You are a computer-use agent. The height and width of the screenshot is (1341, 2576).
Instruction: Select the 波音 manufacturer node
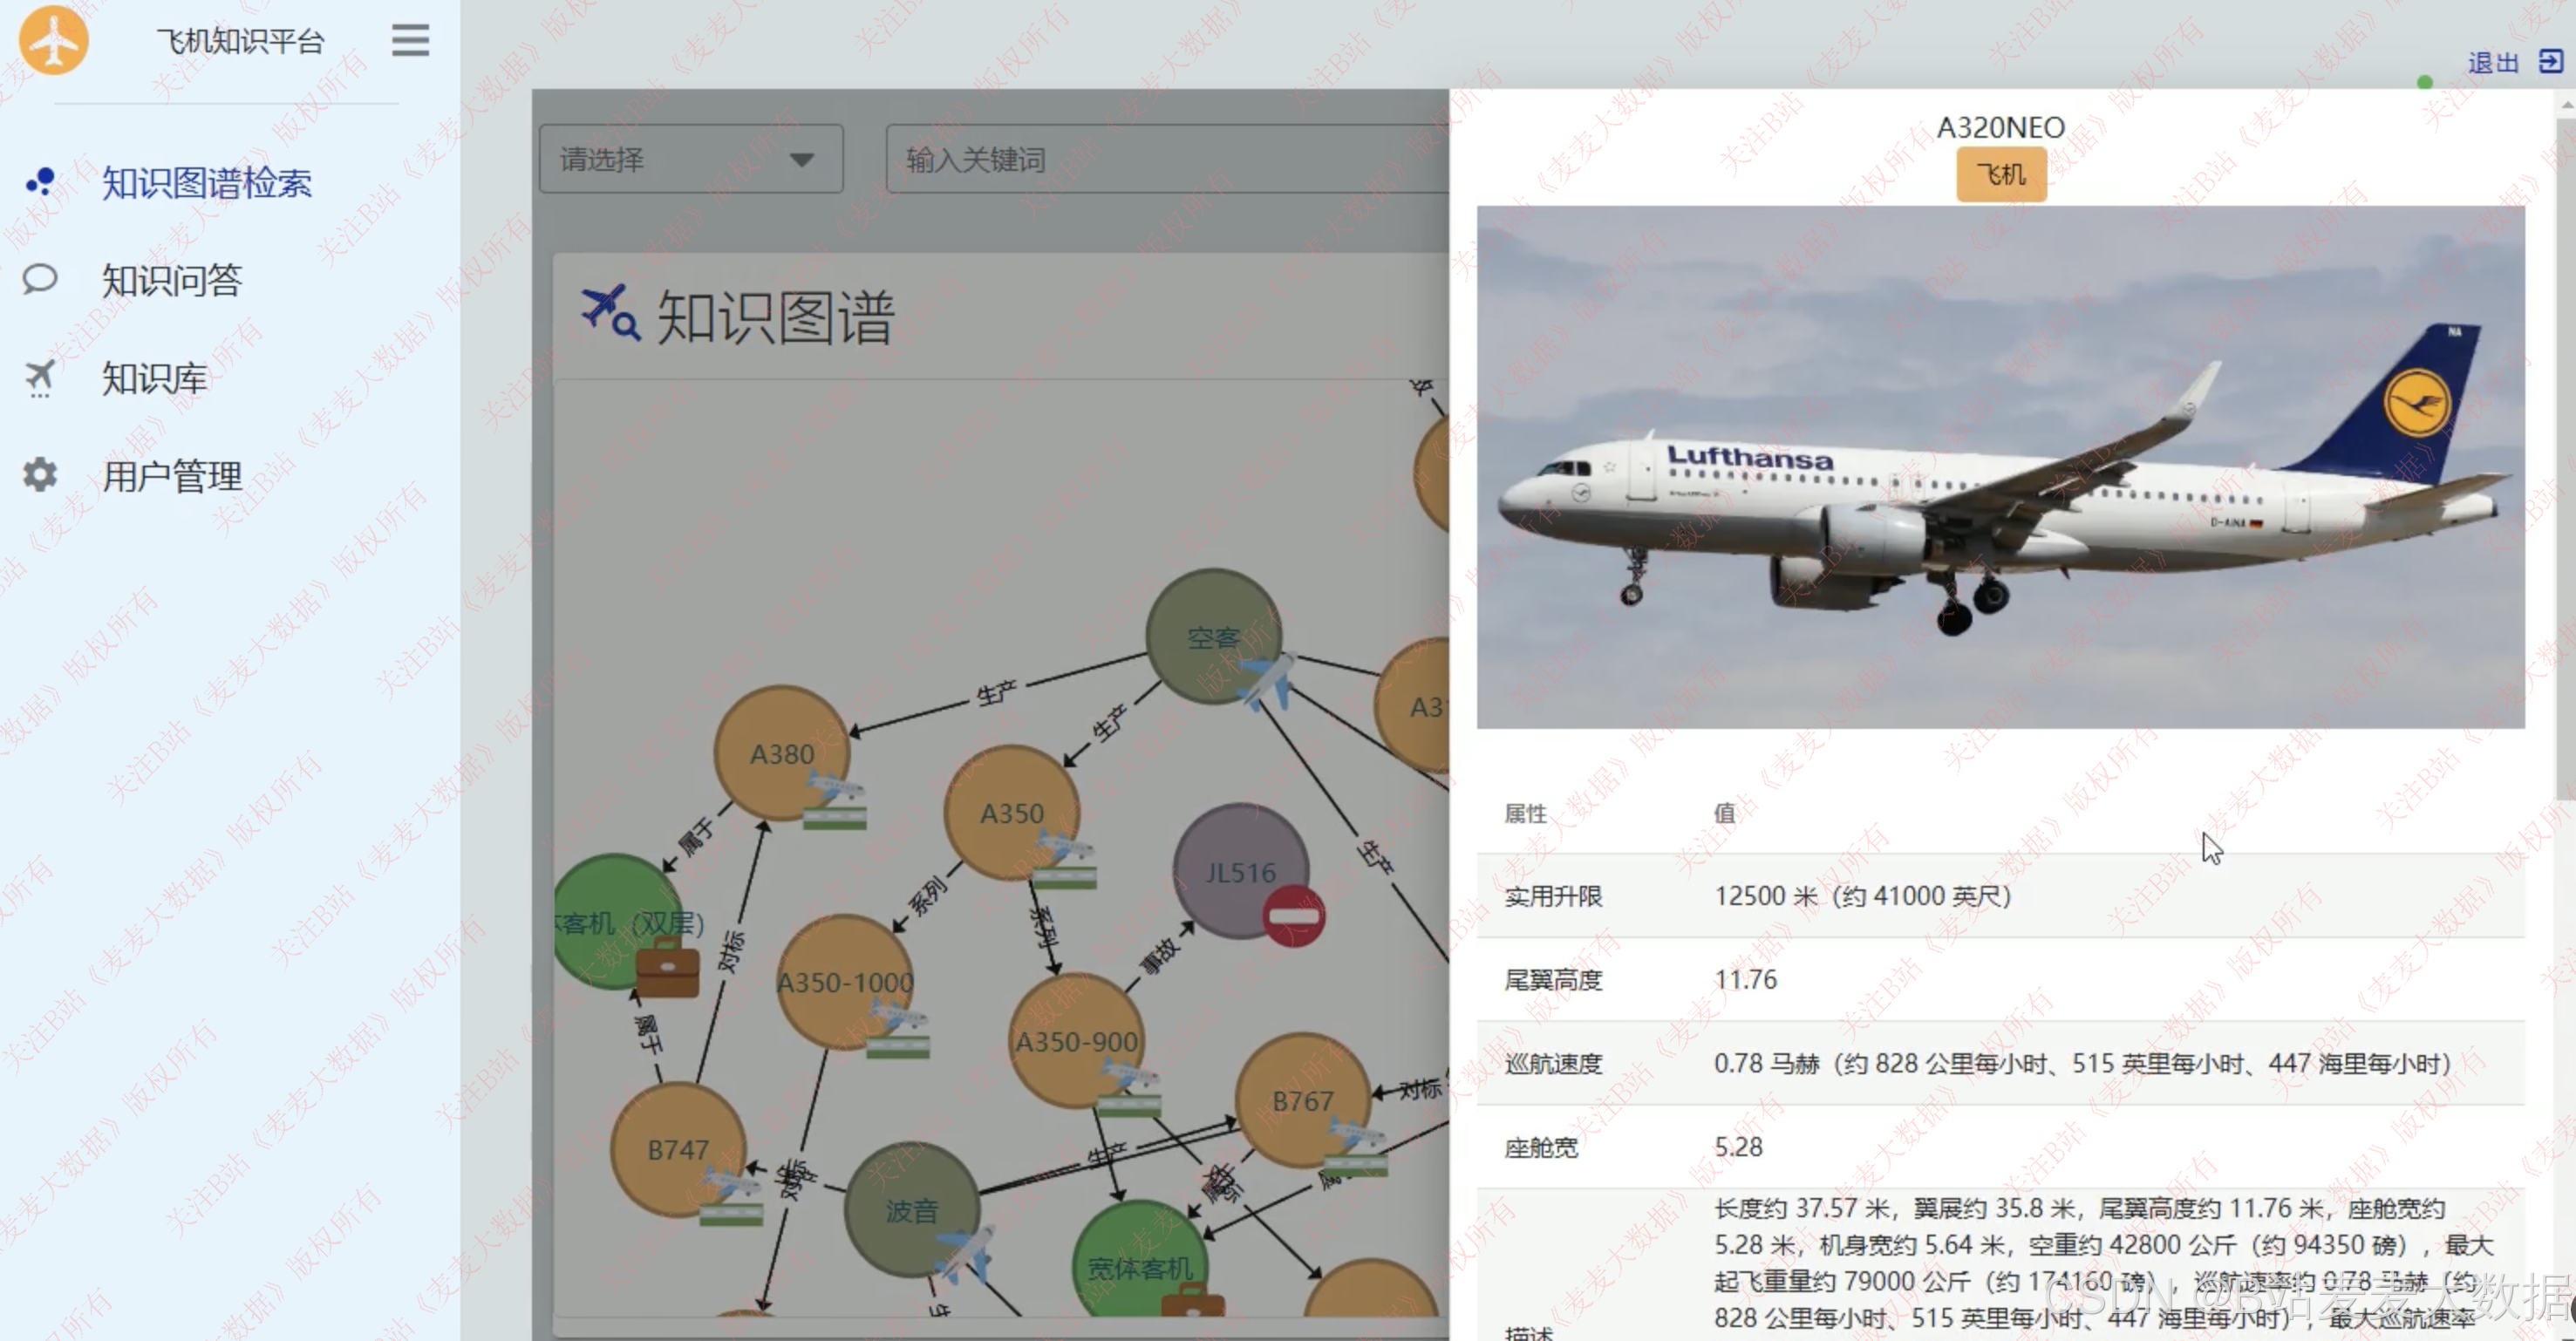tap(911, 1210)
